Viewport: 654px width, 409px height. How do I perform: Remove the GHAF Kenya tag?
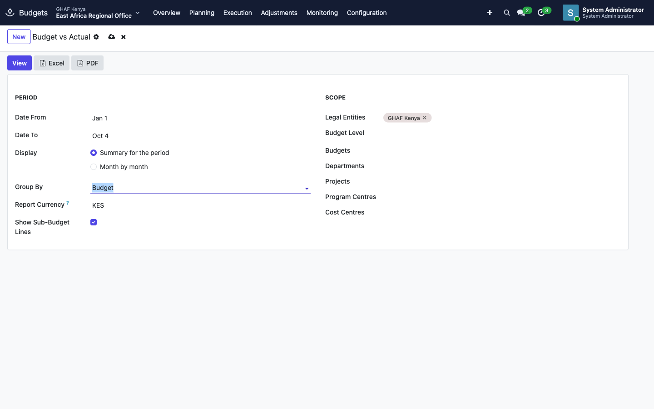pos(425,118)
